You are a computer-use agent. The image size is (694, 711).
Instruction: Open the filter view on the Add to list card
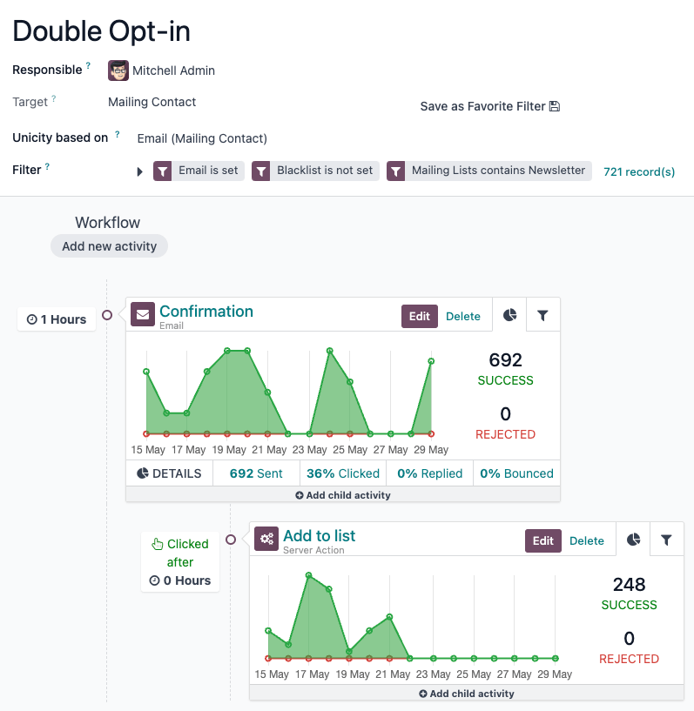(x=667, y=539)
